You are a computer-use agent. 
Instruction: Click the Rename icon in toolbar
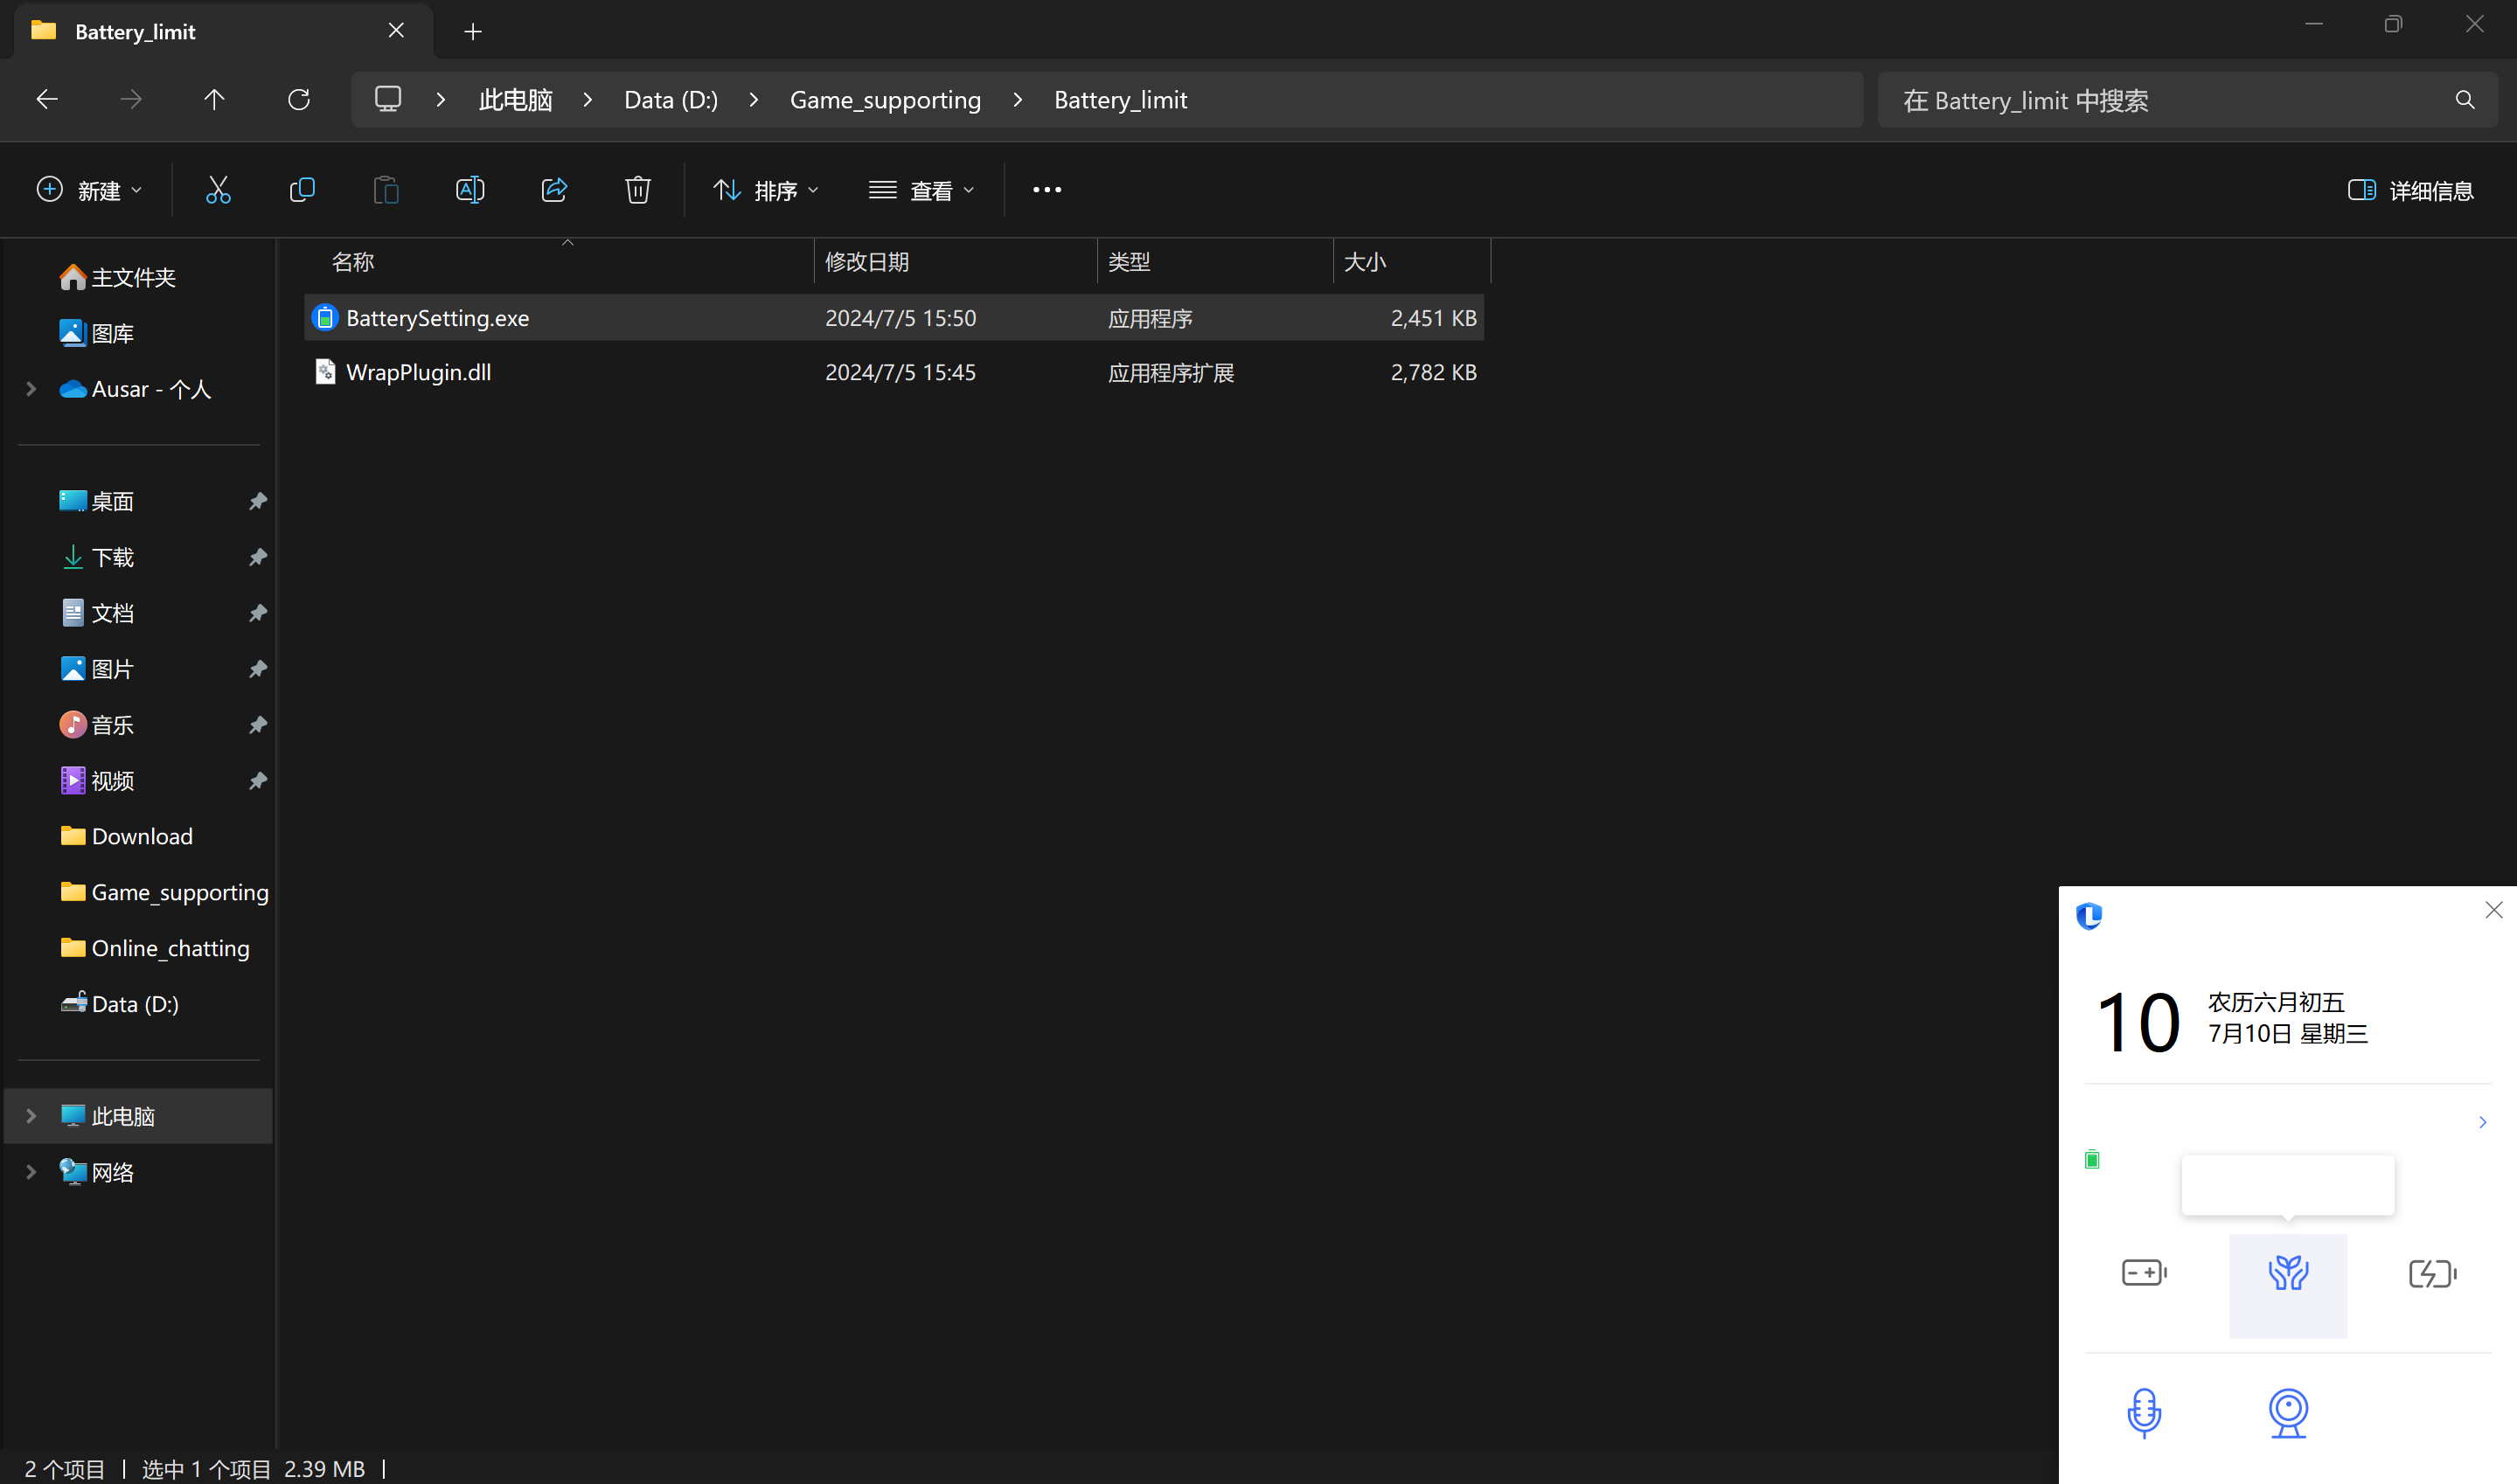(x=469, y=190)
